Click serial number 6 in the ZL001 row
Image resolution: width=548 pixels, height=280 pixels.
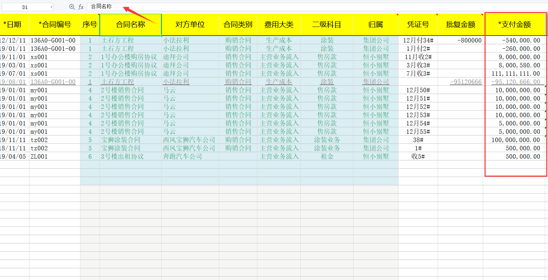pyautogui.click(x=90, y=157)
